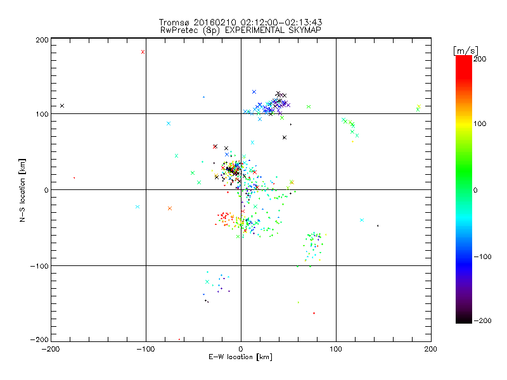Click the 'E-W location [km]' axis label
507x380 pixels.
240,357
